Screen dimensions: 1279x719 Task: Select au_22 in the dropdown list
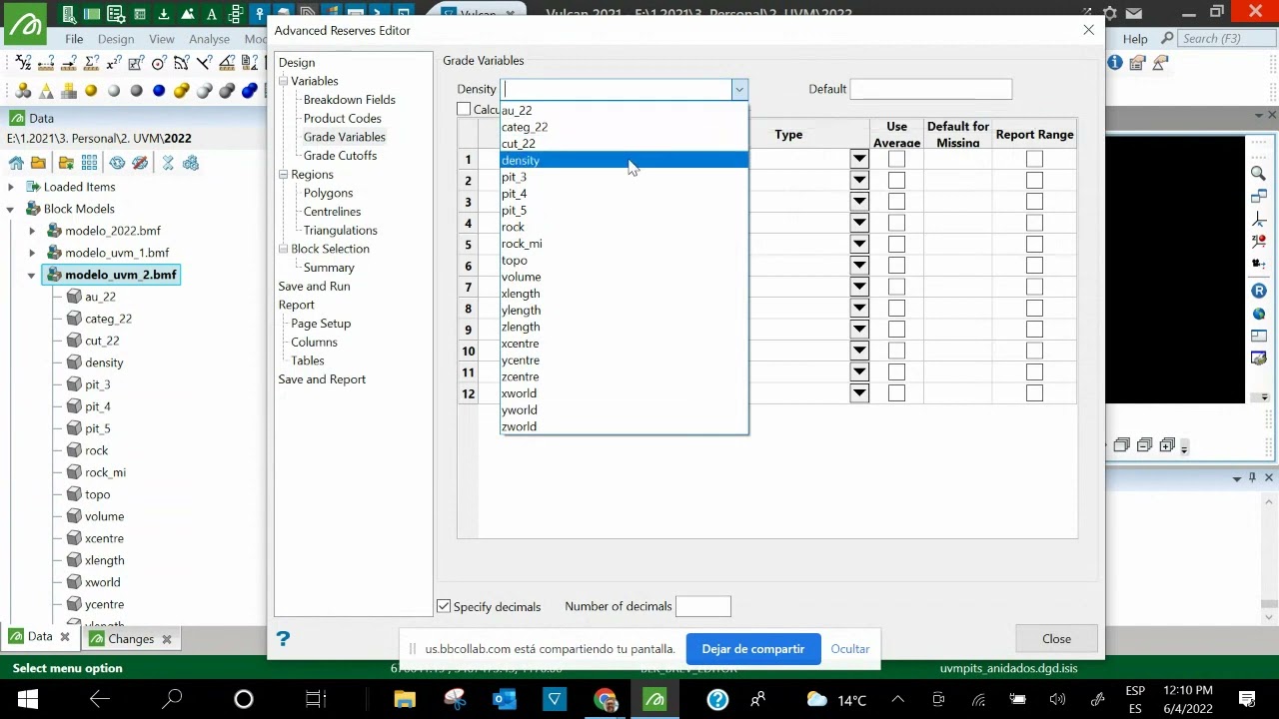[624, 110]
